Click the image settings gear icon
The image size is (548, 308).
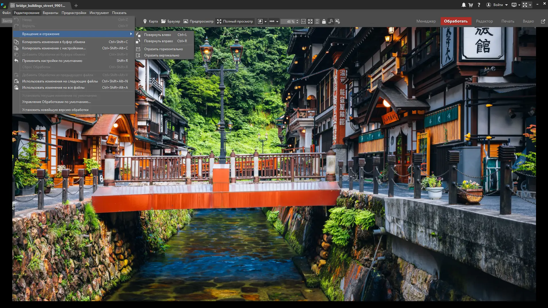point(338,21)
